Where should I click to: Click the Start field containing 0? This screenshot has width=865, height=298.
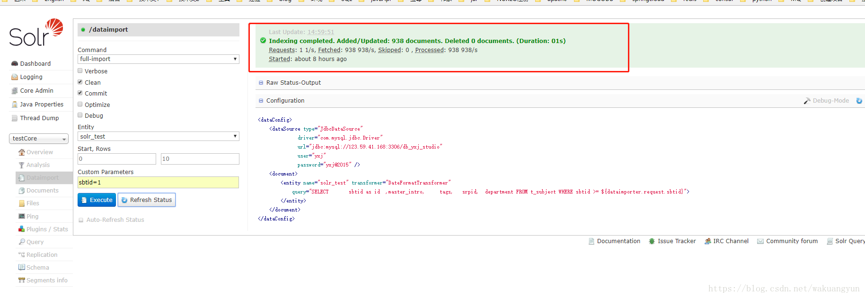pos(117,159)
